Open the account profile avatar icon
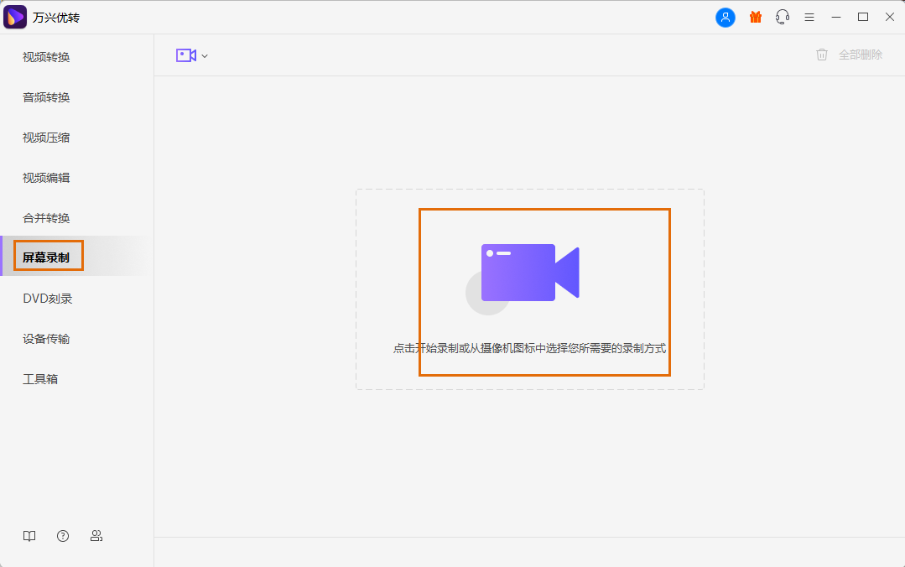Image resolution: width=905 pixels, height=567 pixels. point(725,17)
